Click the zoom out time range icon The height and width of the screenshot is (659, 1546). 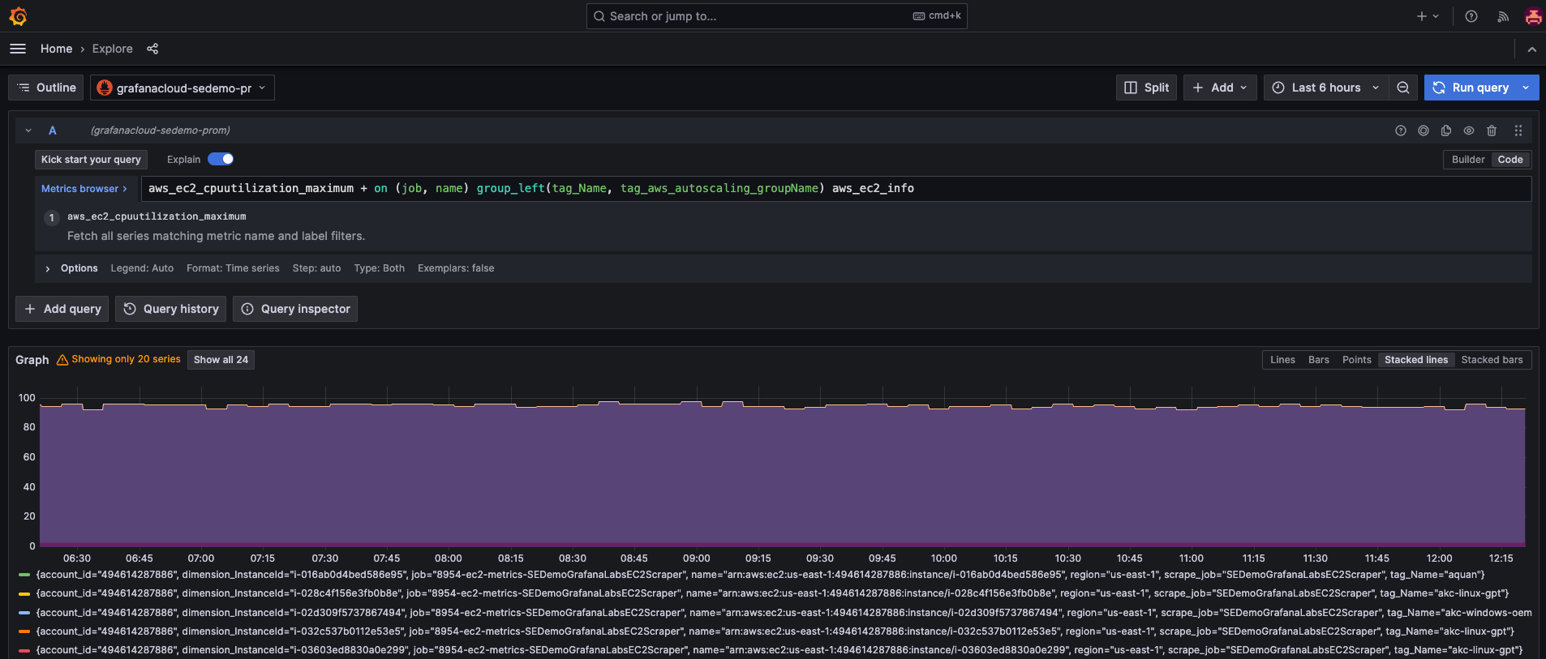pyautogui.click(x=1402, y=88)
